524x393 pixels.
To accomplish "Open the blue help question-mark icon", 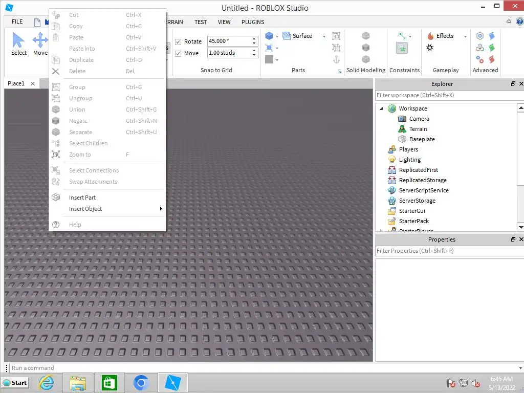I will (520, 21).
